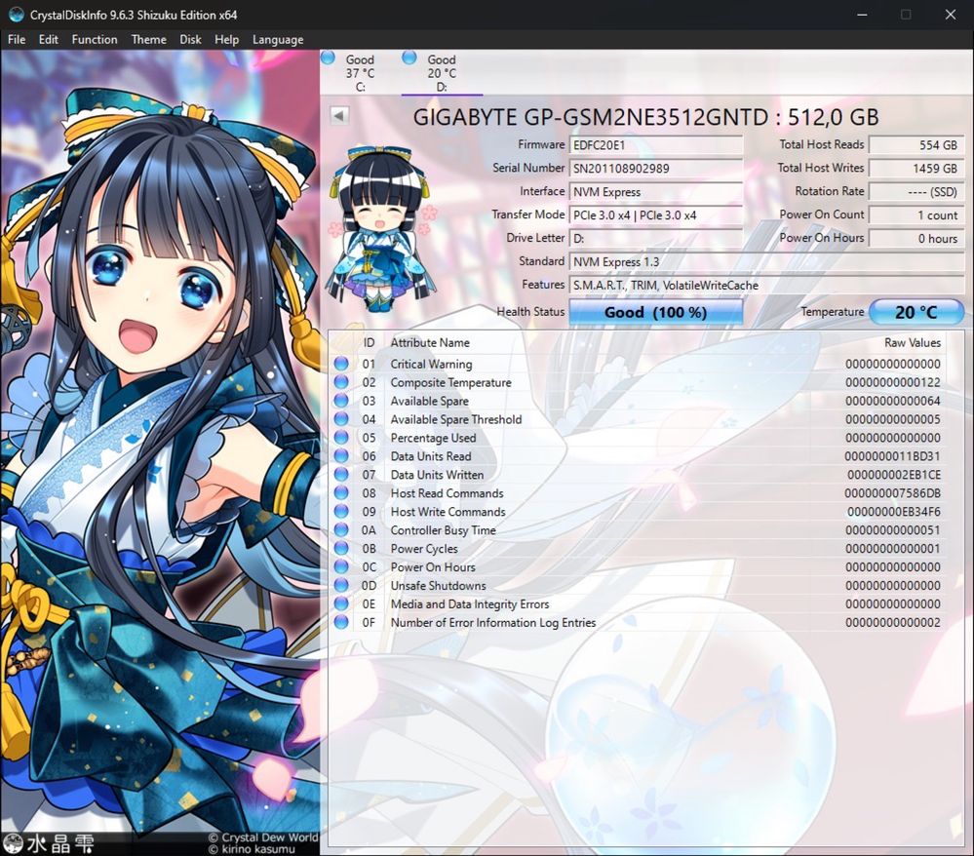Click the Transfer Mode field

[656, 214]
